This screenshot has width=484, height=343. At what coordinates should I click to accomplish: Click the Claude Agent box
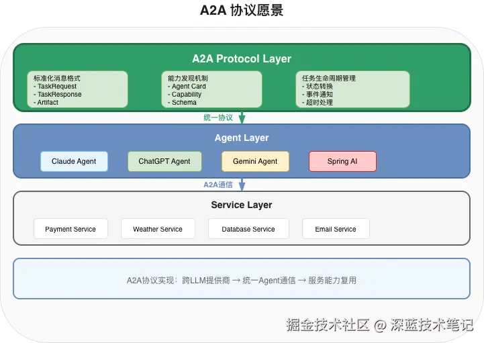[x=74, y=161]
